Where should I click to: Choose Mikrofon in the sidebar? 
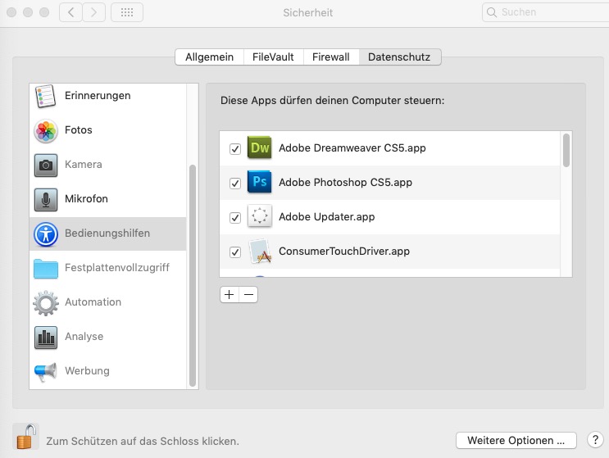point(108,199)
